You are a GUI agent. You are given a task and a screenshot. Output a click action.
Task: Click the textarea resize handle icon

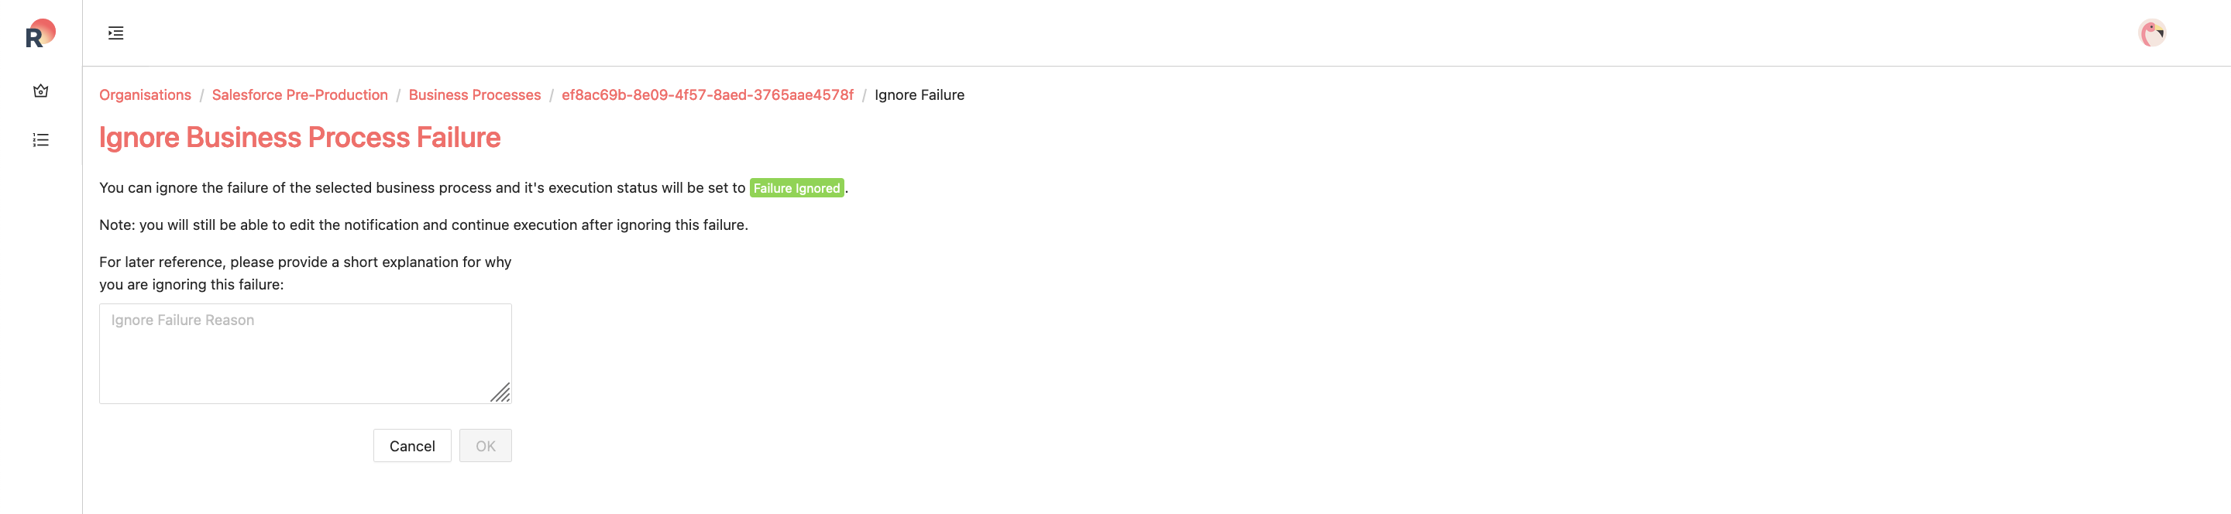[500, 393]
